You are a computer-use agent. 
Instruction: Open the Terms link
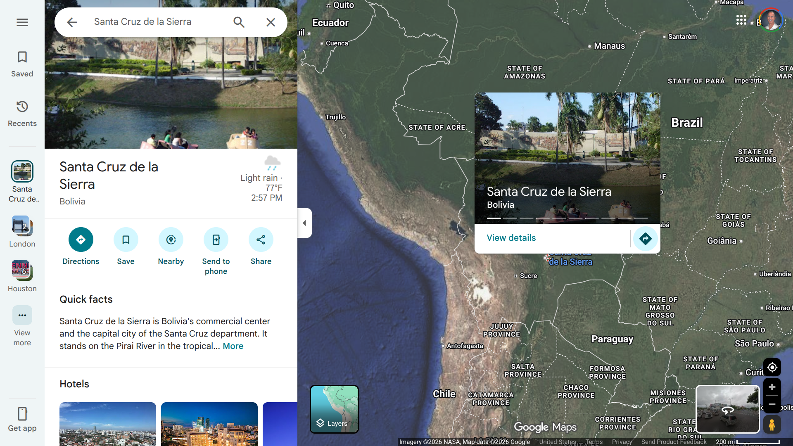point(594,442)
